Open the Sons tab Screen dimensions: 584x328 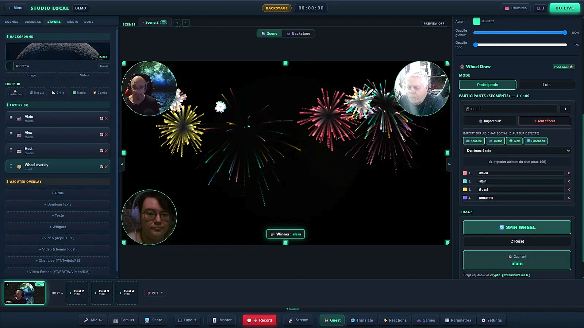89,22
